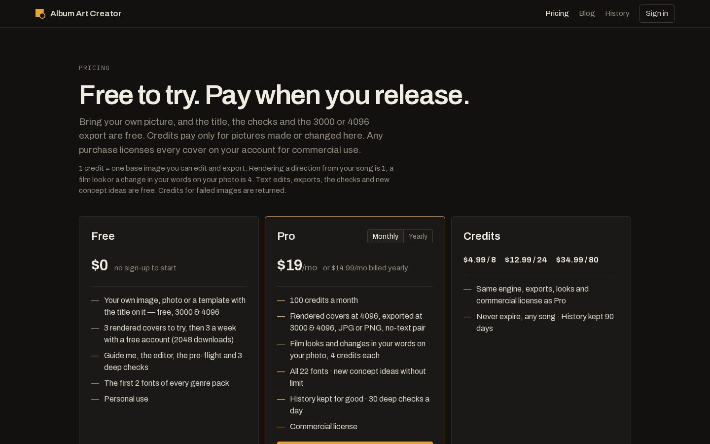Screen dimensions: 710x444
Task: Go to the Pricing nav item
Action: pos(557,13)
